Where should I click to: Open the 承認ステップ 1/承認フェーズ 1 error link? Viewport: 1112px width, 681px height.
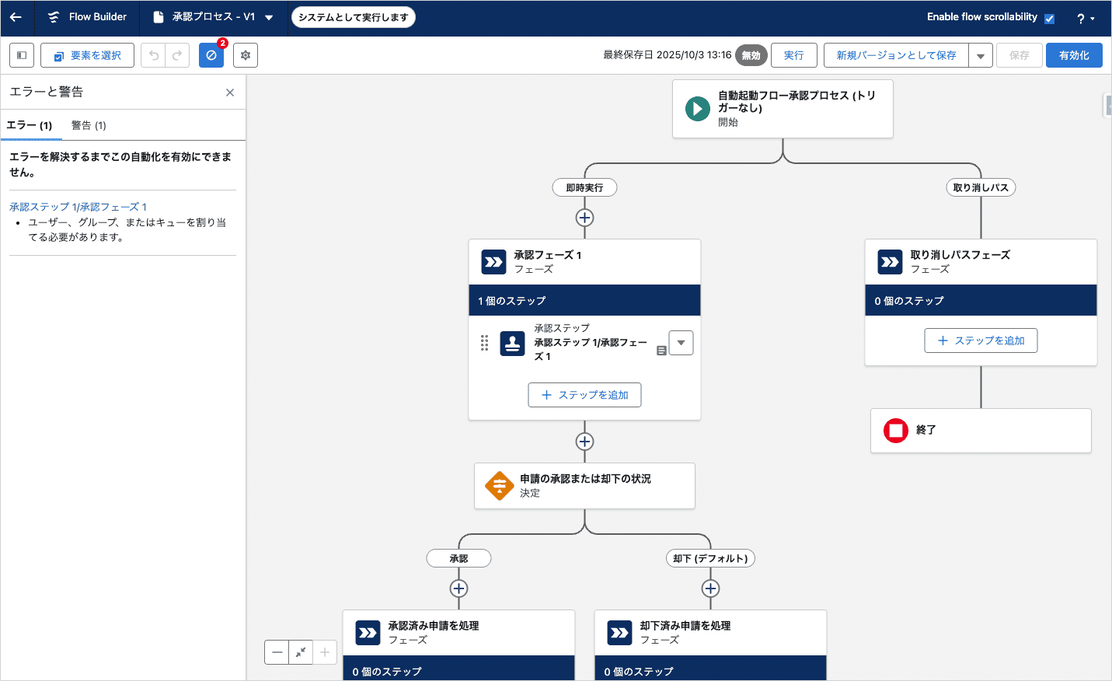78,207
